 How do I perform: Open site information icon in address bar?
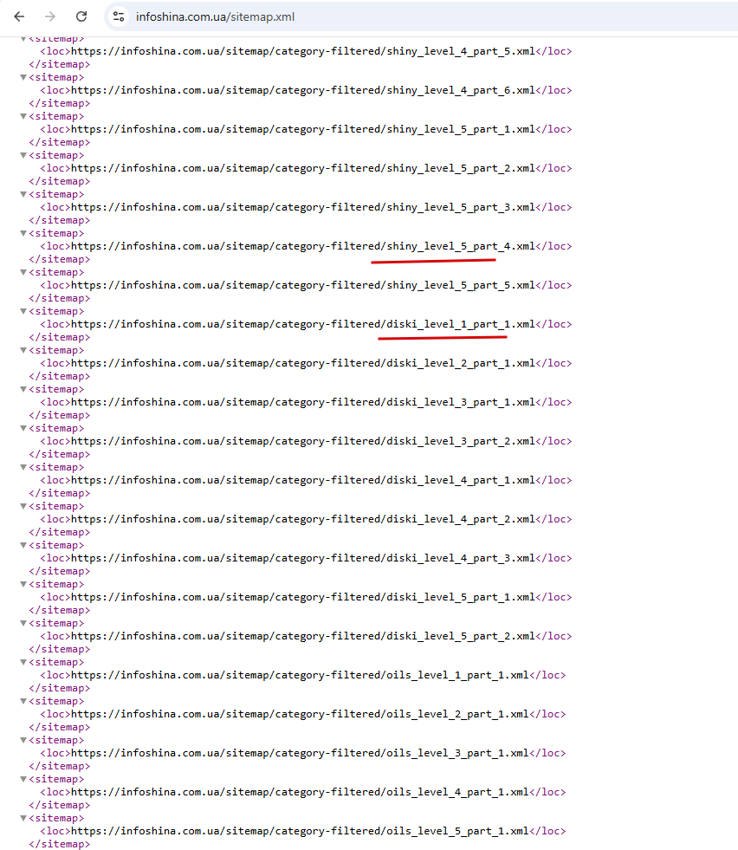[119, 16]
